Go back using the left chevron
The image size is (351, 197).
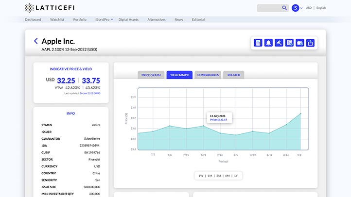[x=36, y=41]
